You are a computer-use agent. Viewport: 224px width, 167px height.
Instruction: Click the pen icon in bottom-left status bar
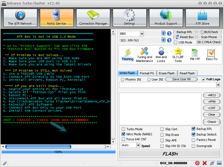(5, 163)
